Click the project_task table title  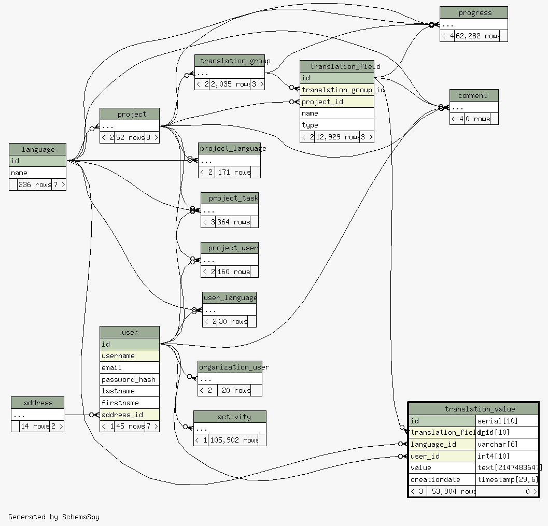click(230, 198)
